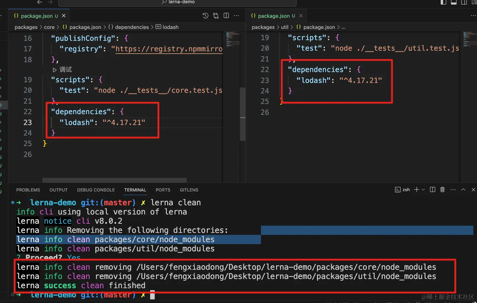Split the left editor to the right

tap(226, 15)
